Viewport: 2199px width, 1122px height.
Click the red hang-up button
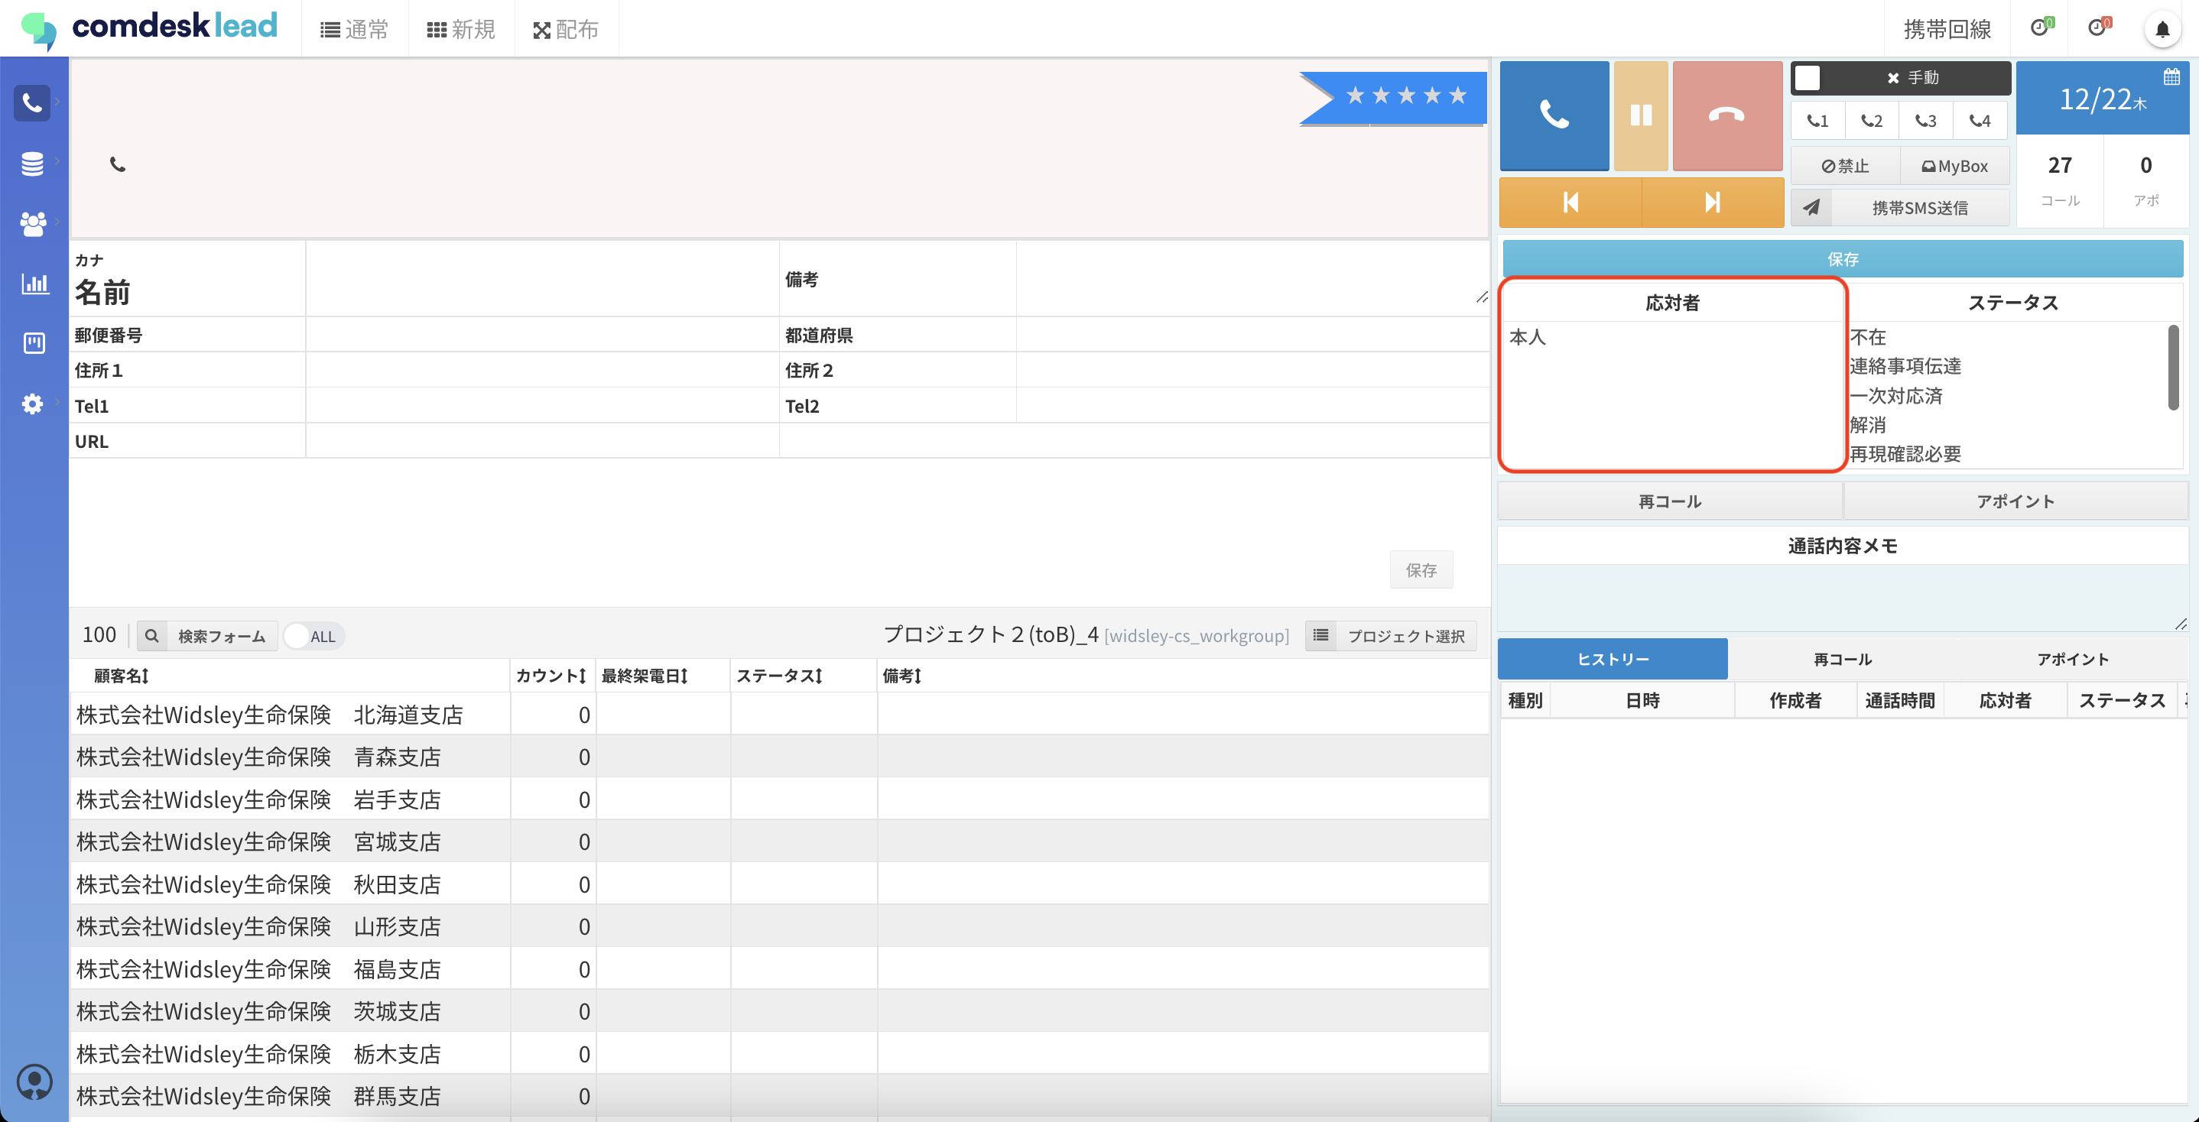[1726, 115]
